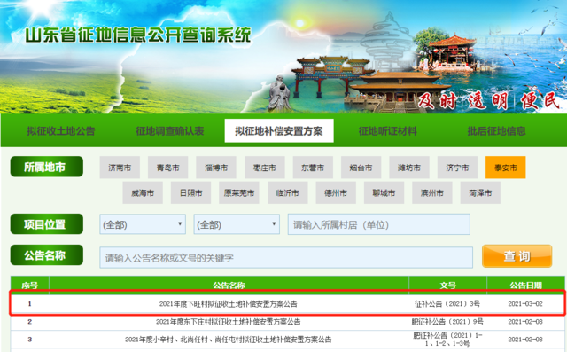Click date 2021-03-02 in row 1
567x352 pixels.
(525, 304)
